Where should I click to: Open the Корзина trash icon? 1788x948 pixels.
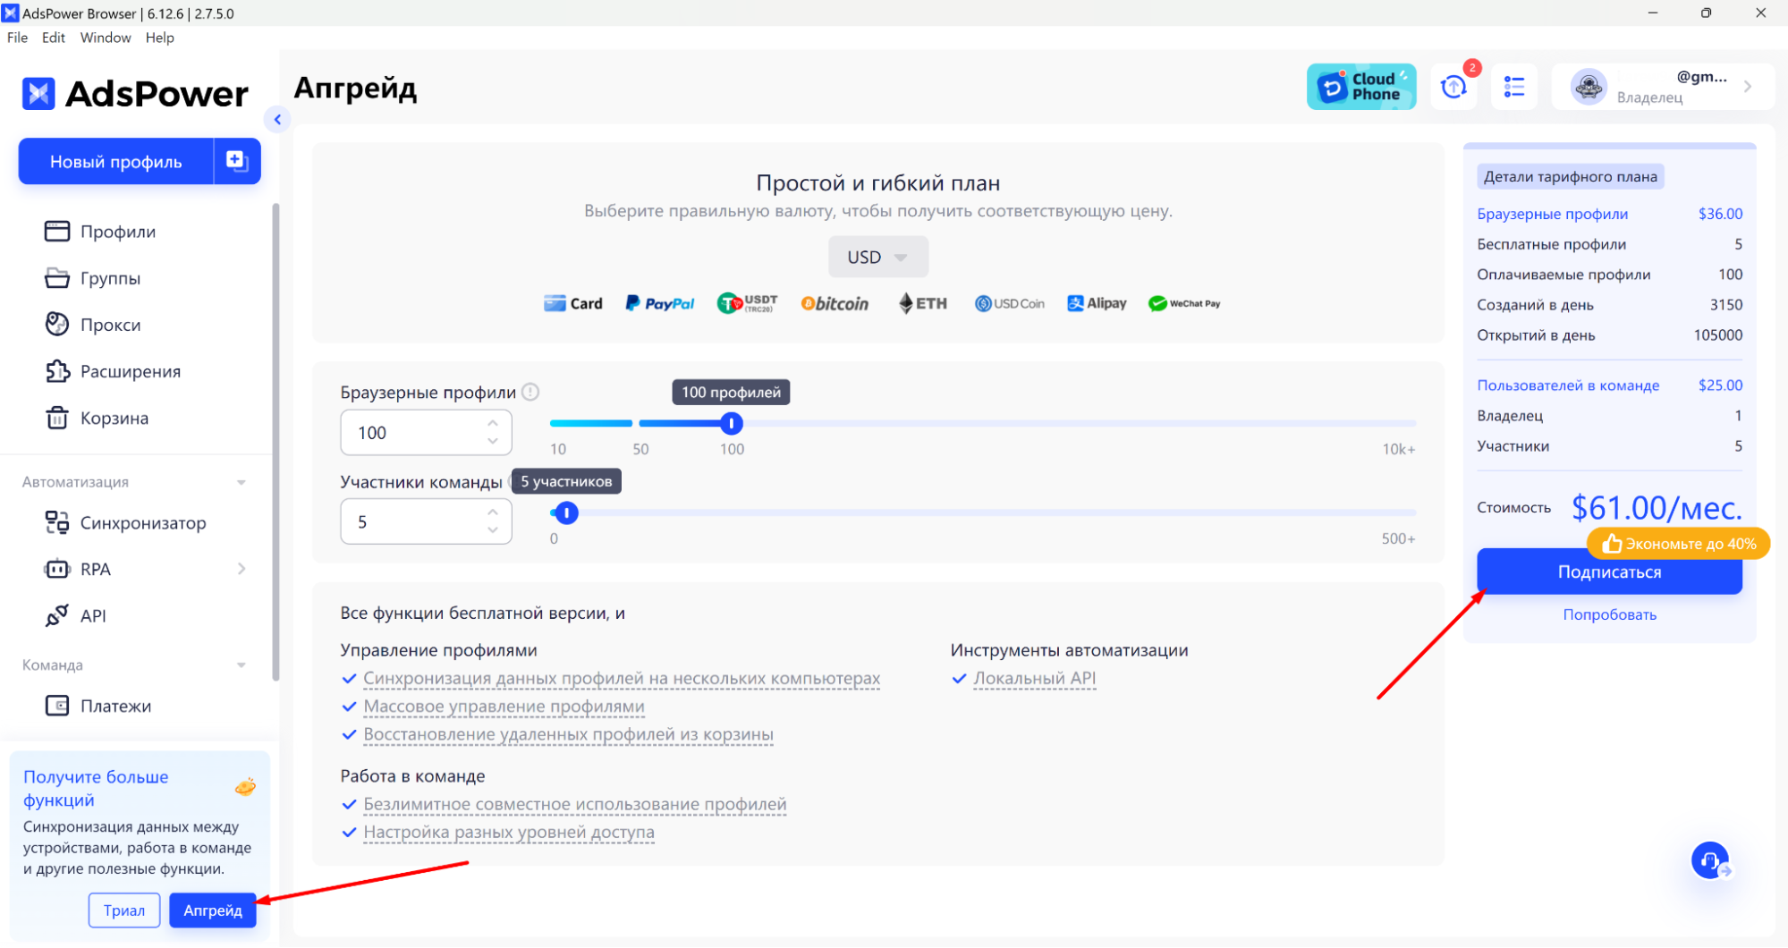(57, 418)
